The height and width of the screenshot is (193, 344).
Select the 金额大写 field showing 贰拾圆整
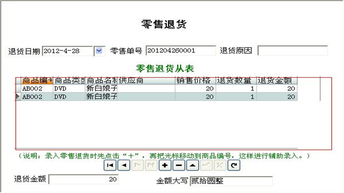231,181
